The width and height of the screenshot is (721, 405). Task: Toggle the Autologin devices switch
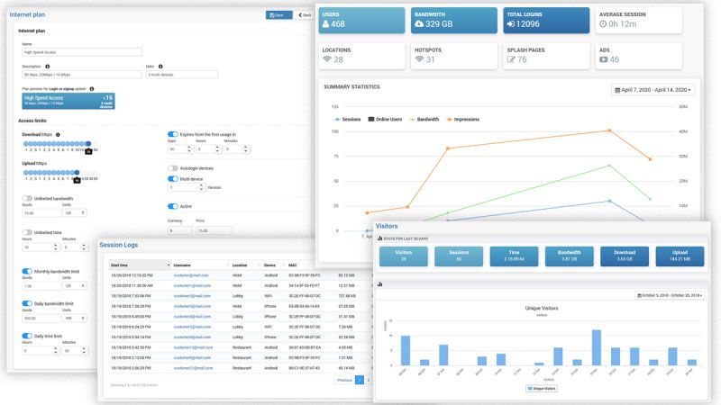(x=173, y=168)
